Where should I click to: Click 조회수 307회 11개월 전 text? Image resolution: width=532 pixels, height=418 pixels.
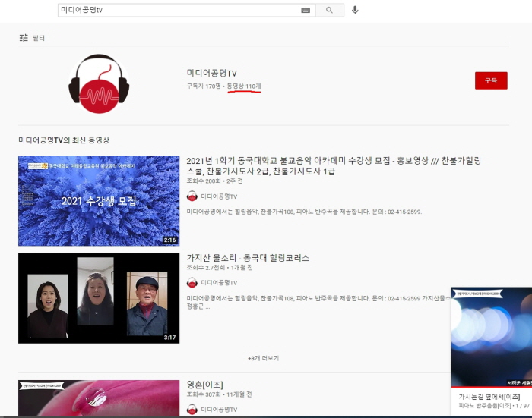pos(219,394)
